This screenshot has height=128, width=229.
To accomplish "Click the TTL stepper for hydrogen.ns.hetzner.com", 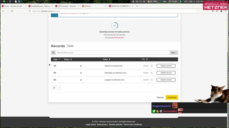I will [x=151, y=73].
